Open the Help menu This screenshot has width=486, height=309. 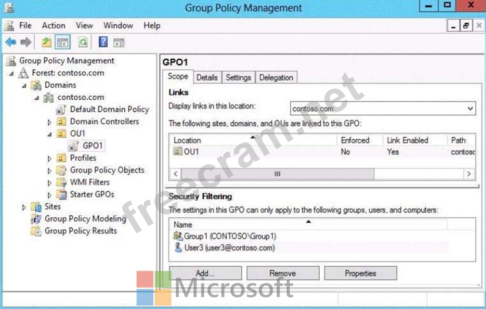tap(152, 25)
